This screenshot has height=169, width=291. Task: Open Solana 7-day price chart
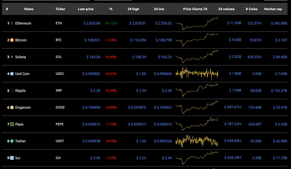(197, 57)
